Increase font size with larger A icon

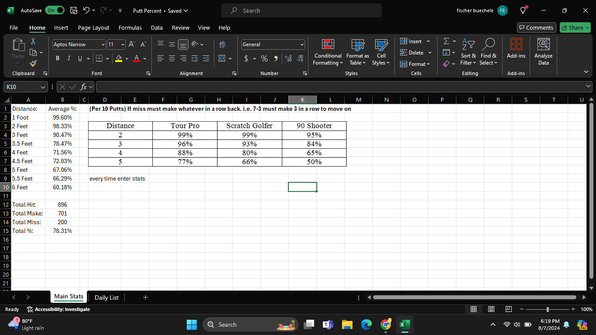click(x=132, y=44)
